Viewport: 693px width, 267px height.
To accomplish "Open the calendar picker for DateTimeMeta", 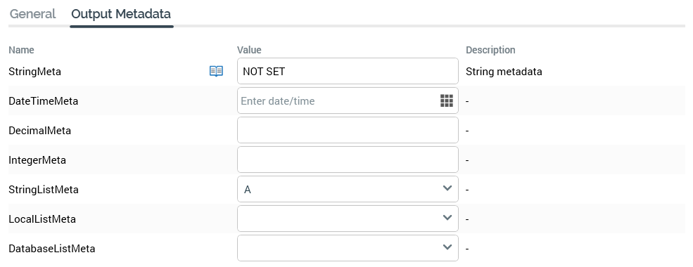I will point(447,100).
